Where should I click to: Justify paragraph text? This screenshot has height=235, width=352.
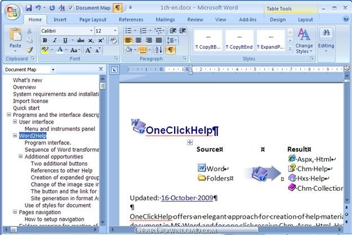coord(159,40)
